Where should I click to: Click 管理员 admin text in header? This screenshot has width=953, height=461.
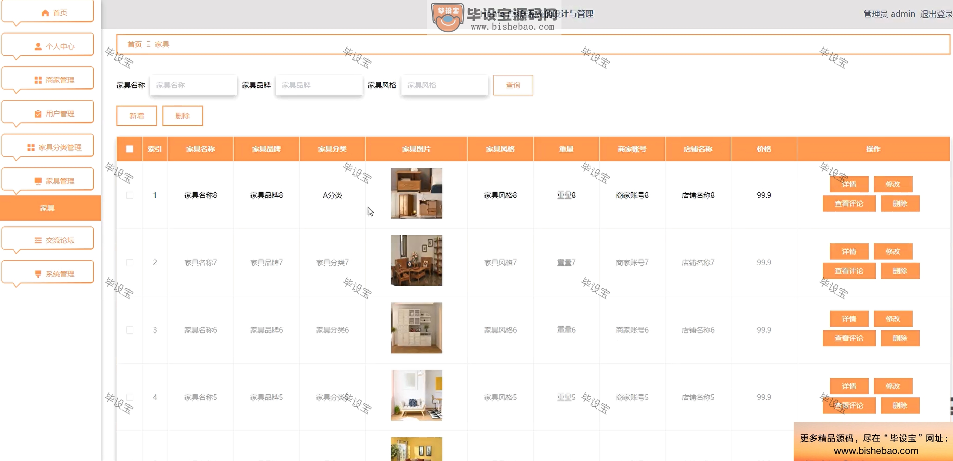pyautogui.click(x=889, y=14)
